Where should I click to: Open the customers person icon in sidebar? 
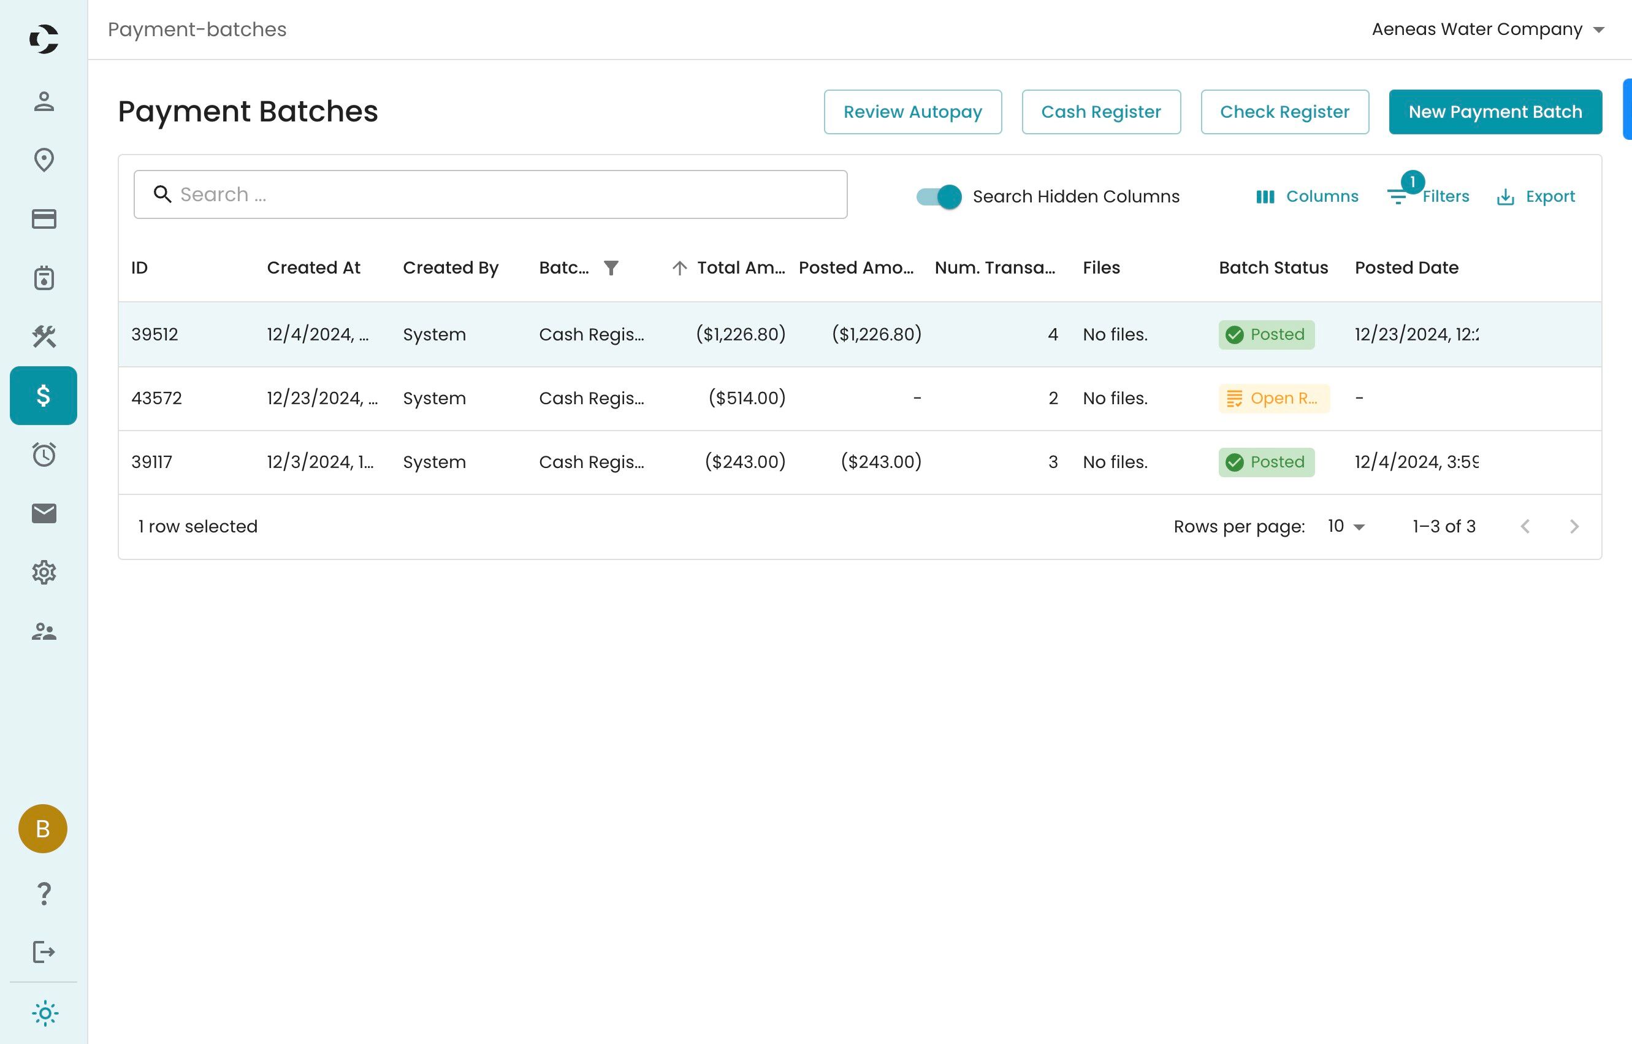point(44,101)
